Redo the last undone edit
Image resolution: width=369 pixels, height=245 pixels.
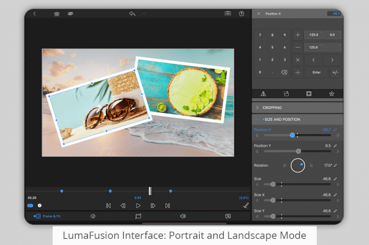(x=144, y=14)
